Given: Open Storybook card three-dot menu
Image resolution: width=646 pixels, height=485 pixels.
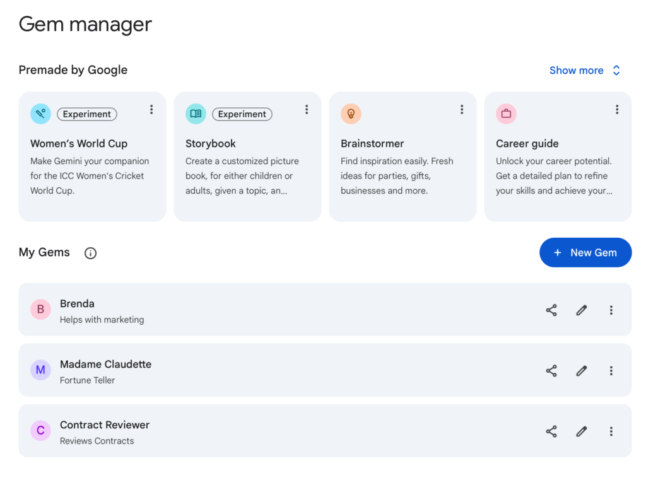Looking at the screenshot, I should click(307, 110).
